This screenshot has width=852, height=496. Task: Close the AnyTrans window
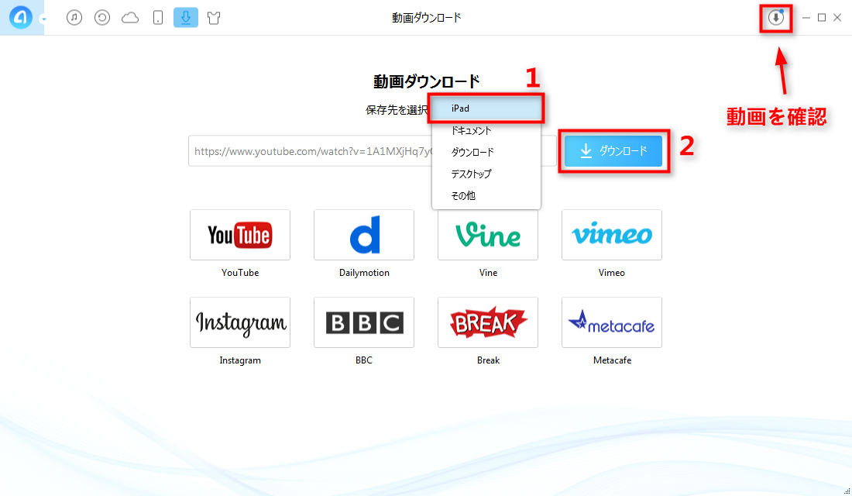pos(837,18)
